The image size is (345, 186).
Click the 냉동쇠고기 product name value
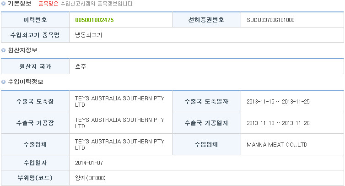coord(88,35)
